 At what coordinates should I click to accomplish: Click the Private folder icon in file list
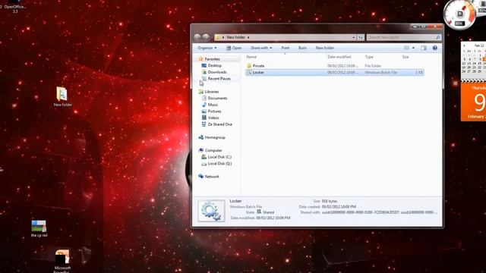point(249,66)
